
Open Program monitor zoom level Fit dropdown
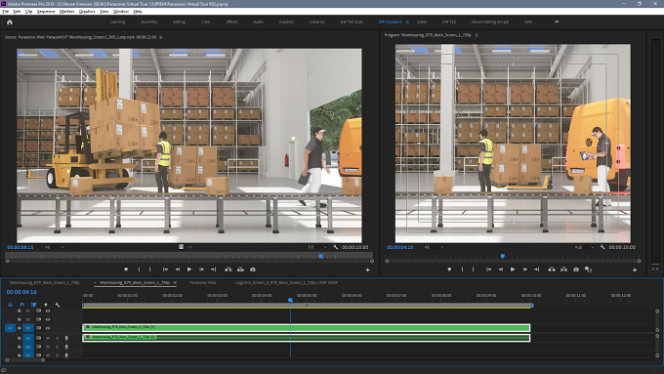pyautogui.click(x=434, y=247)
